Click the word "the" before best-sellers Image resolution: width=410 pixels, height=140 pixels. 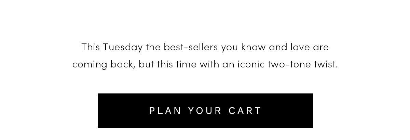153,47
